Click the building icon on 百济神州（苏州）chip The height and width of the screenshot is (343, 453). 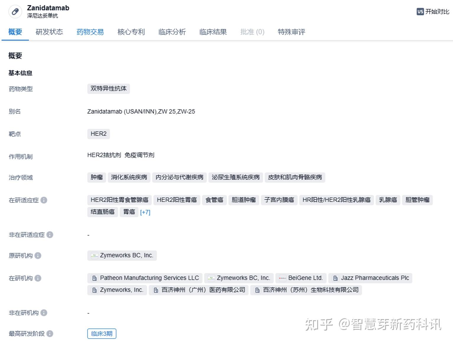(x=257, y=290)
